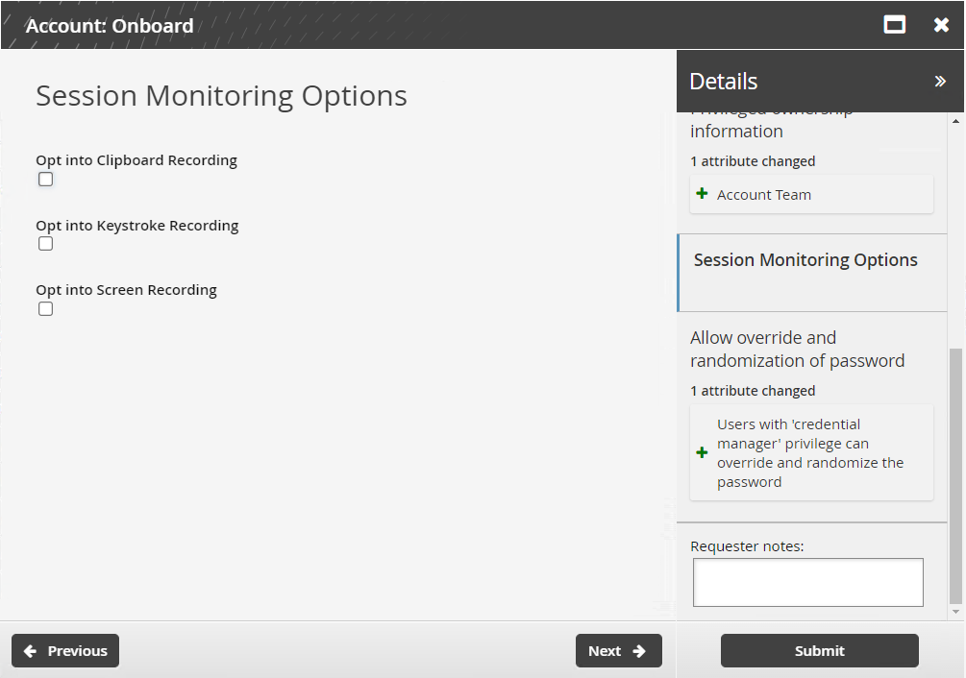Focus the Requester notes text field

[x=807, y=582]
